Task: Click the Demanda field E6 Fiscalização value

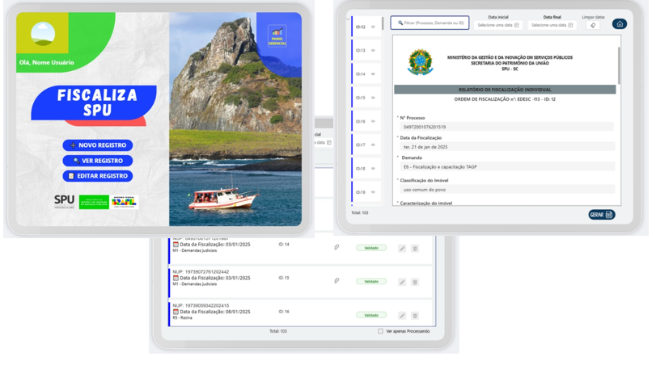Action: [x=507, y=166]
